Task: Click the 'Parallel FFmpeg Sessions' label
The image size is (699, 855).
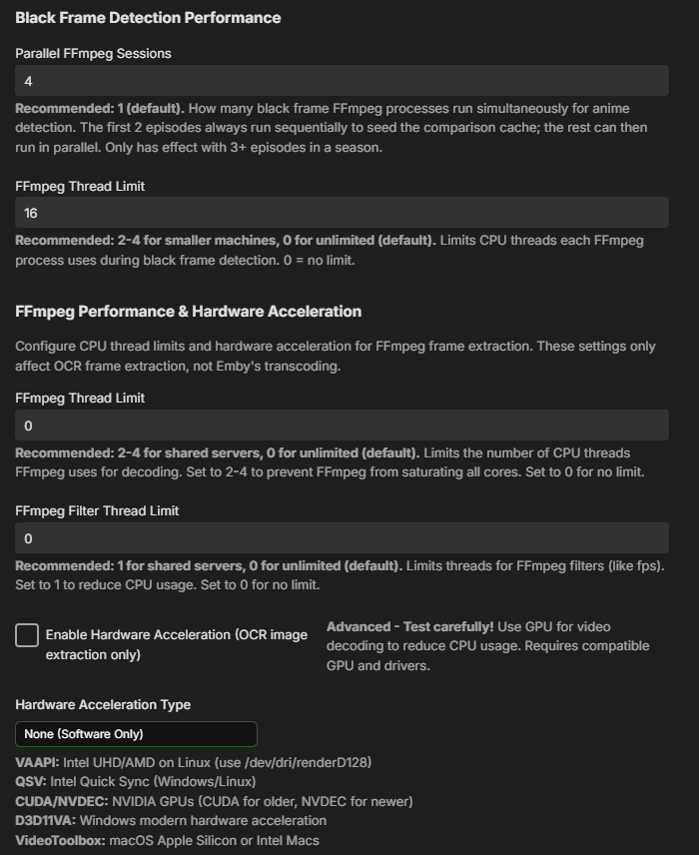Action: (x=93, y=54)
